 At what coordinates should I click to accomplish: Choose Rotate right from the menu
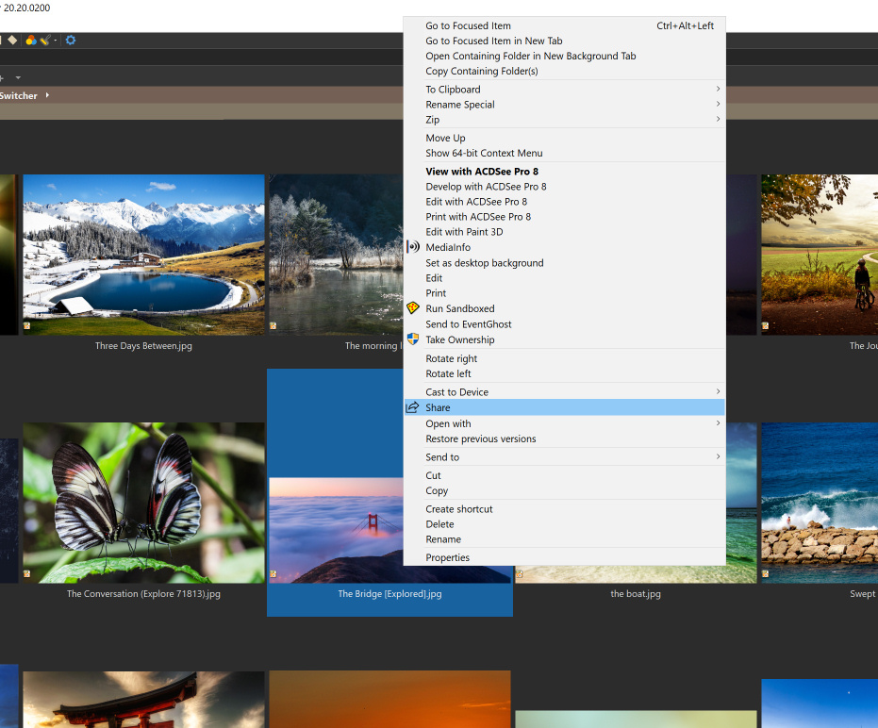[451, 358]
